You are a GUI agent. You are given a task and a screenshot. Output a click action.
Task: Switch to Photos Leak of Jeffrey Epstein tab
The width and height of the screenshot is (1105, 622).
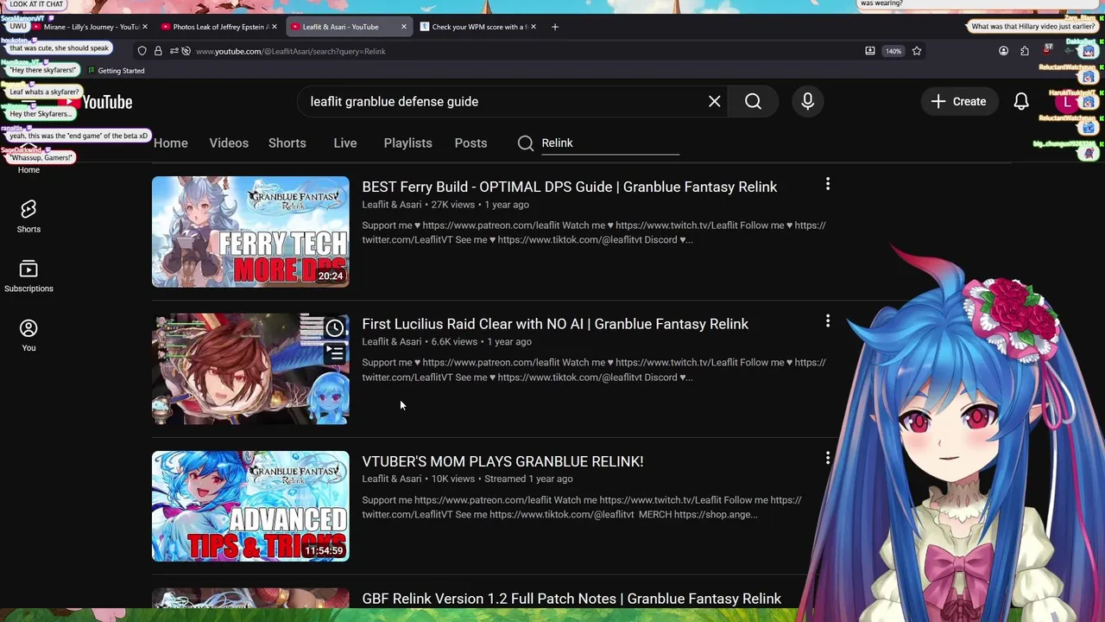(219, 27)
